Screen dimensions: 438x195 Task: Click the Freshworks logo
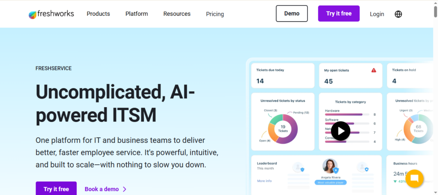click(x=51, y=14)
